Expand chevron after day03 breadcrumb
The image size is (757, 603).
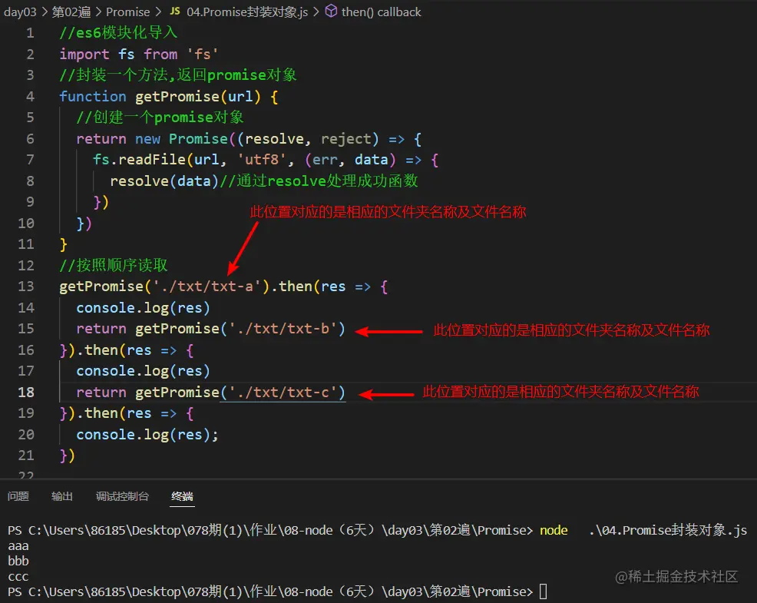[x=45, y=12]
